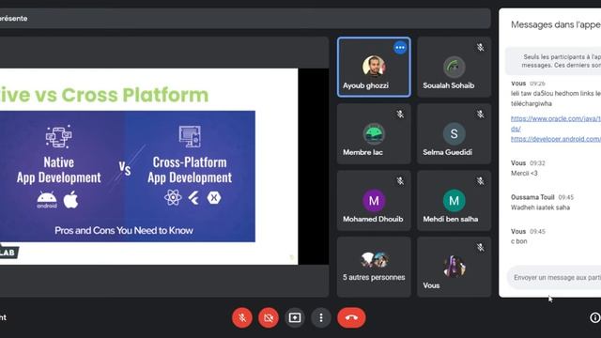The image size is (601, 338).
Task: Select the Ayoub ghozzi participant tile
Action: click(x=374, y=67)
